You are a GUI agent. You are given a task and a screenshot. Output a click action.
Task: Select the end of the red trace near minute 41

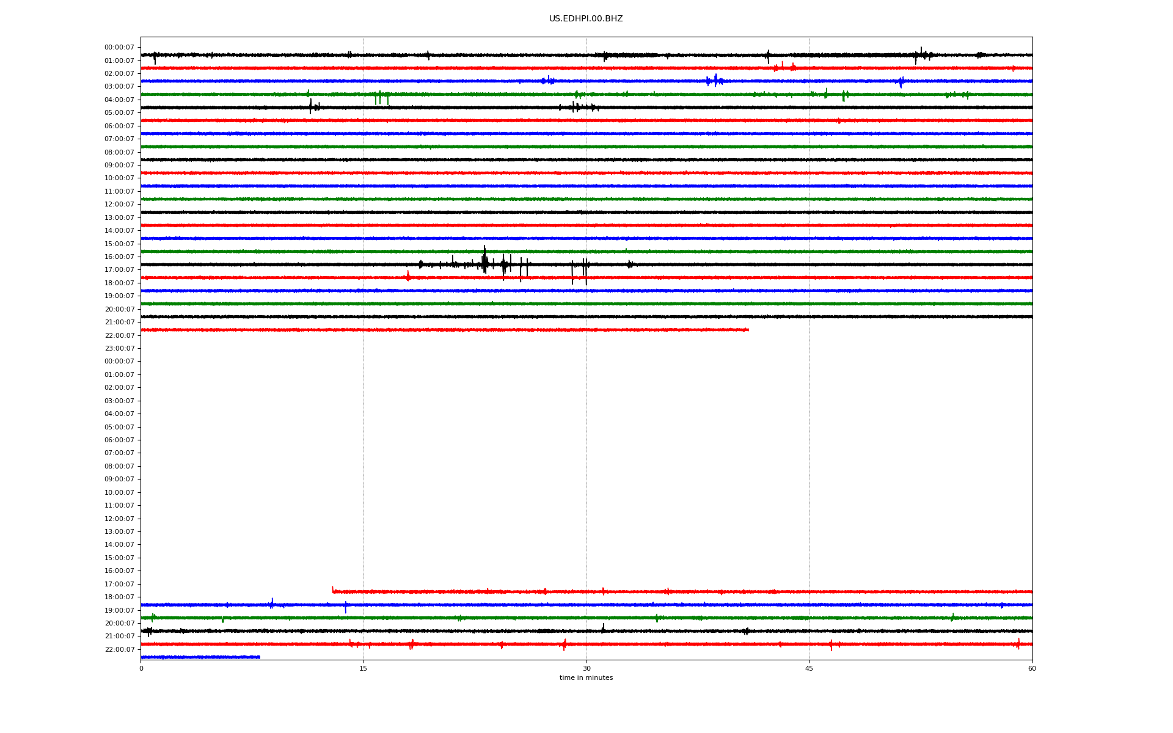748,330
